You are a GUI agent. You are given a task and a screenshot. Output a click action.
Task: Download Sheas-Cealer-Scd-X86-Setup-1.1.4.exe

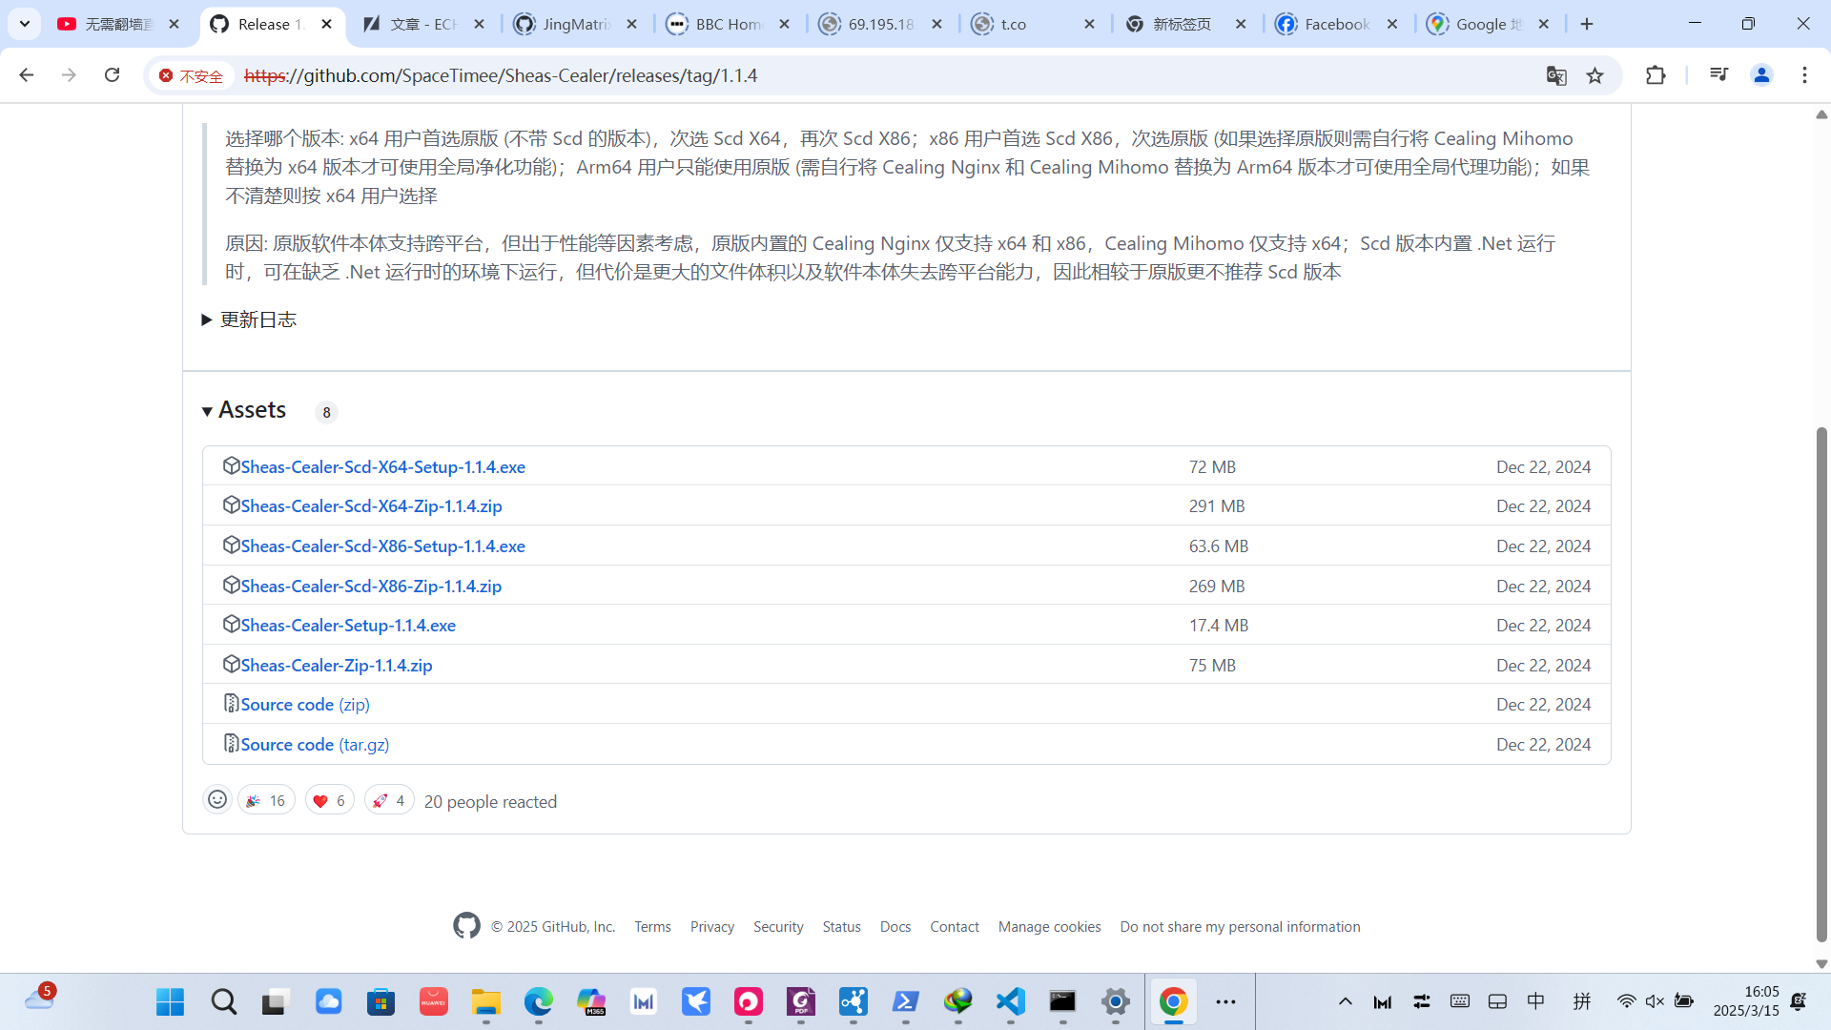(382, 546)
